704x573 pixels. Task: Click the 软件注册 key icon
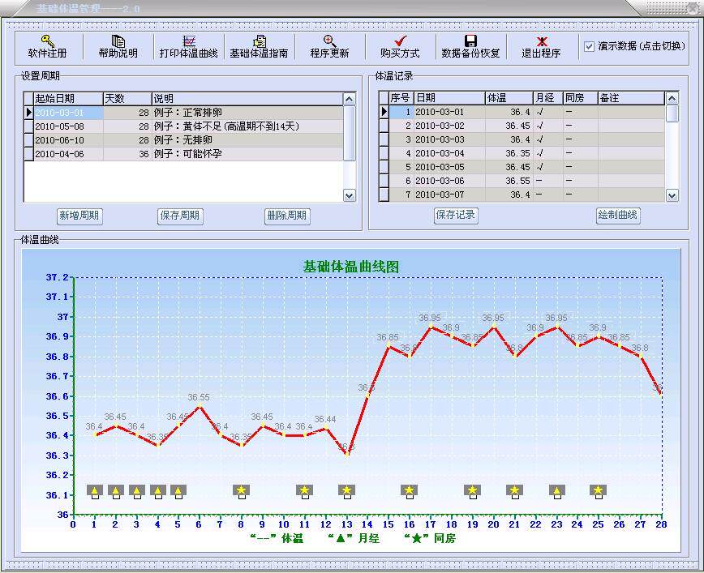[x=47, y=41]
